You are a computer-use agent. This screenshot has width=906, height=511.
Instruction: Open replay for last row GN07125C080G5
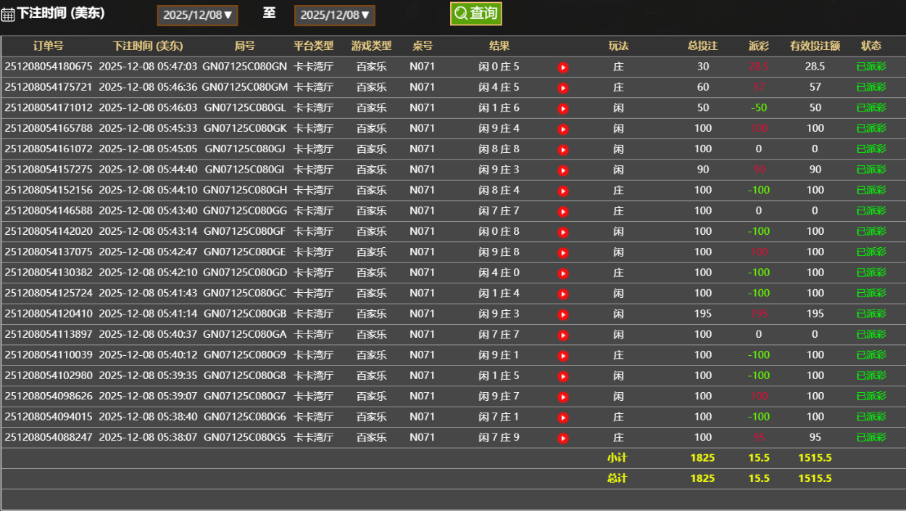click(562, 438)
